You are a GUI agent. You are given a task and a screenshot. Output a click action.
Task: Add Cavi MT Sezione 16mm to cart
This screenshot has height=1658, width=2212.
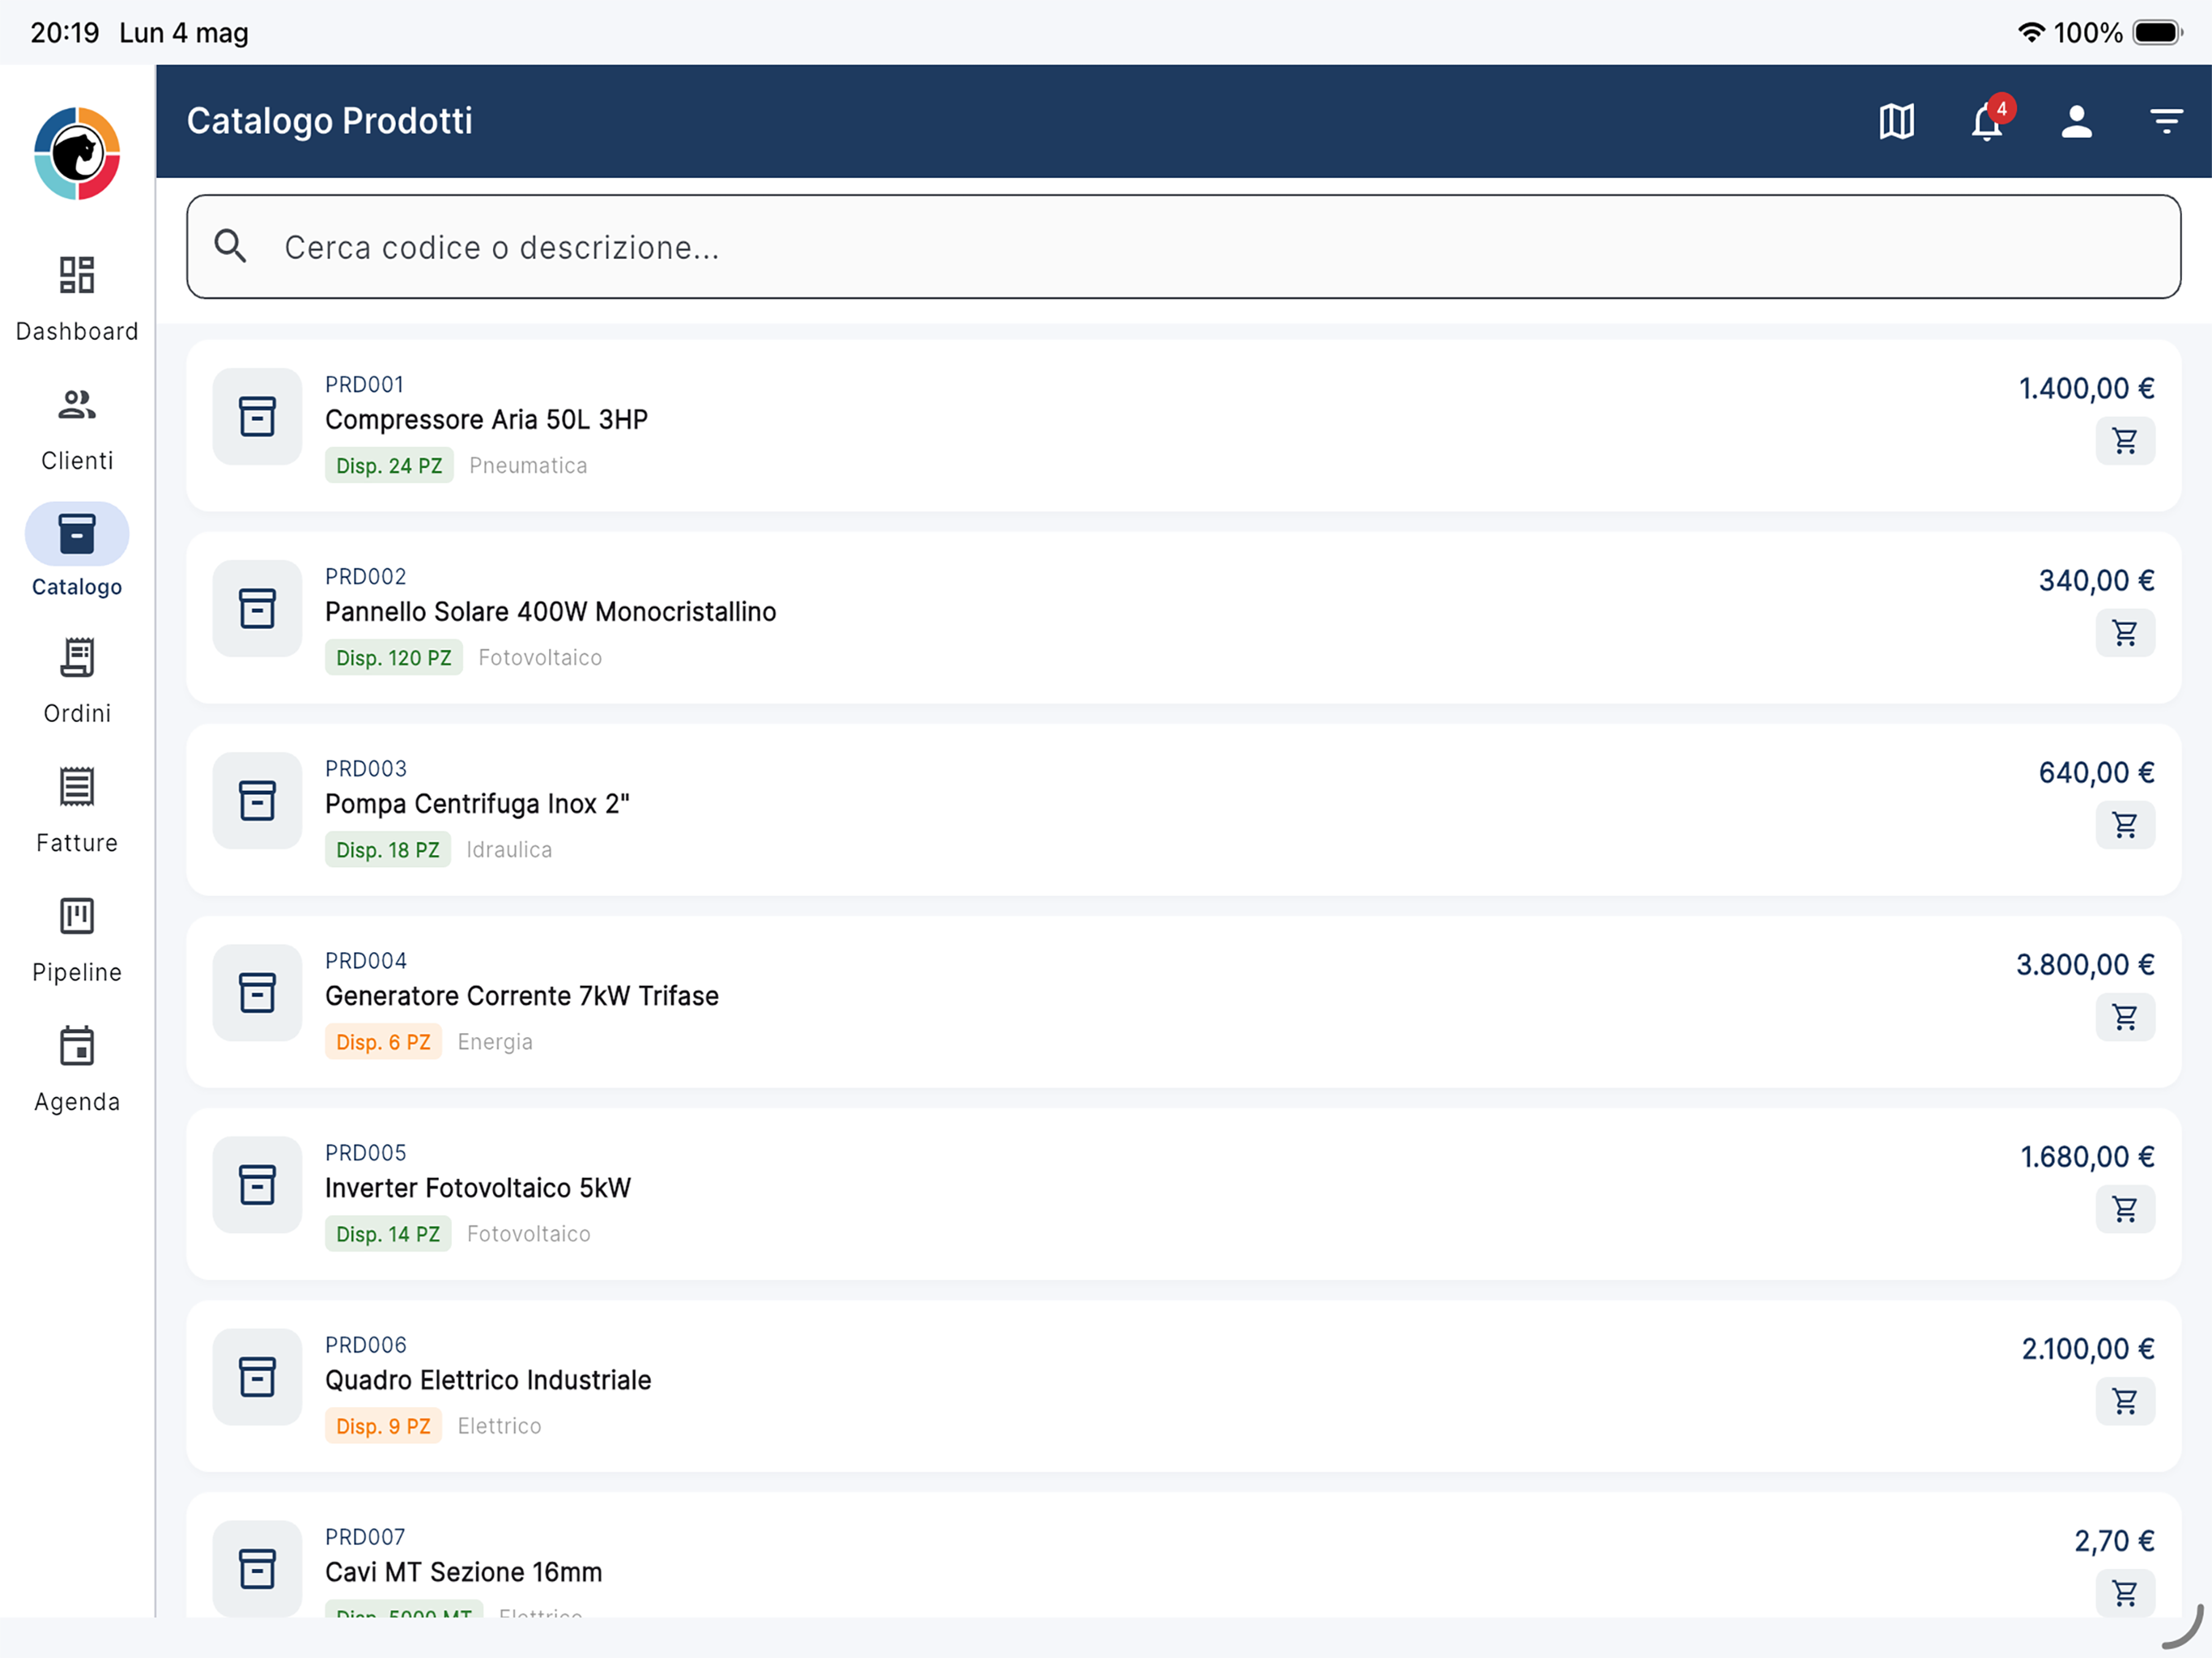pyautogui.click(x=2125, y=1593)
